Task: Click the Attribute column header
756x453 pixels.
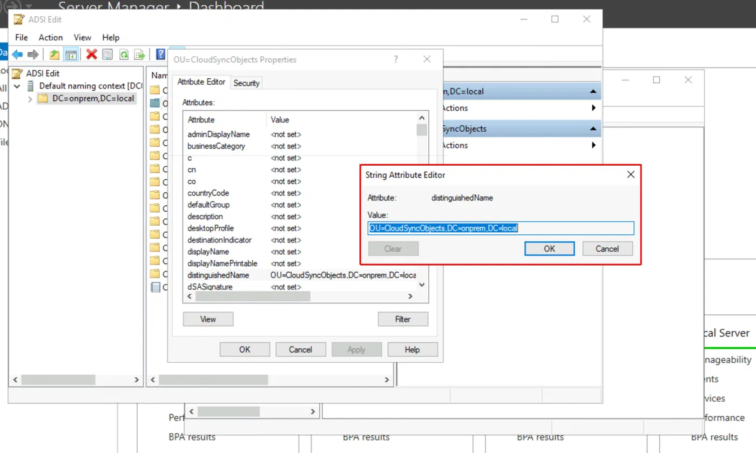Action: pyautogui.click(x=225, y=120)
